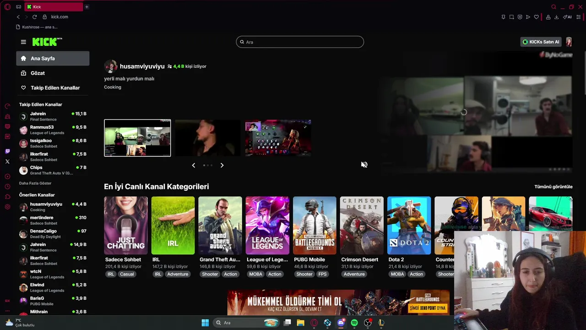Open Jahrein in followed channels list

click(x=53, y=116)
